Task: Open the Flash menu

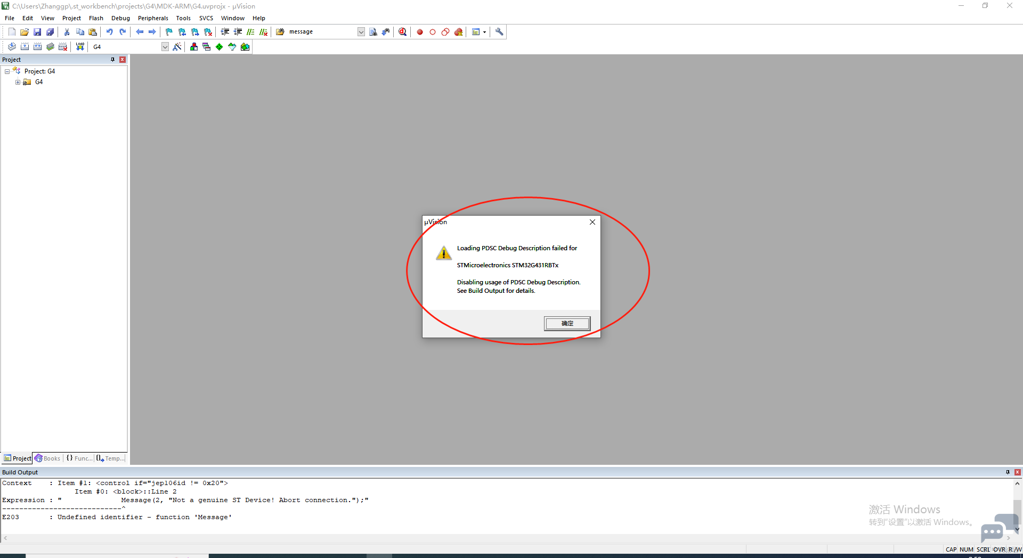Action: [x=96, y=18]
